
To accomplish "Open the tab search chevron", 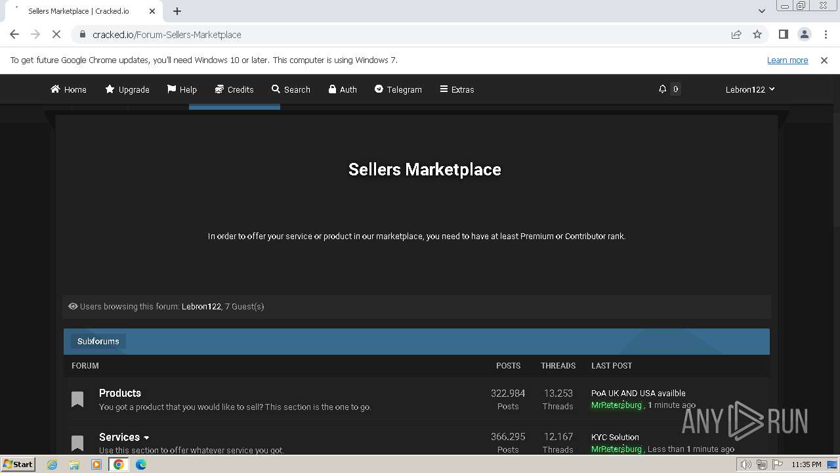I will (x=761, y=11).
